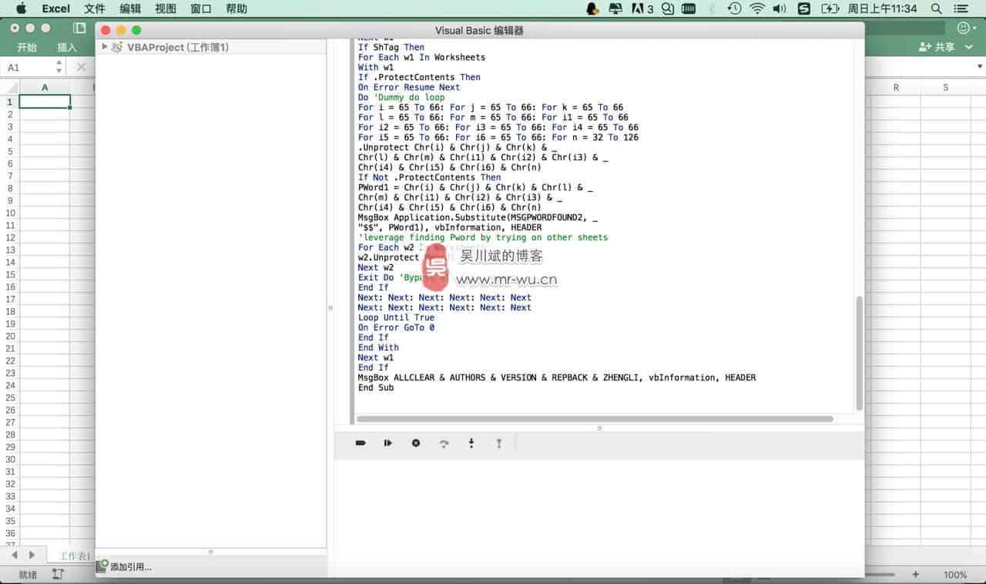Open the 视图 menu in menu bar
Screen dimensions: 986x584
(166, 8)
